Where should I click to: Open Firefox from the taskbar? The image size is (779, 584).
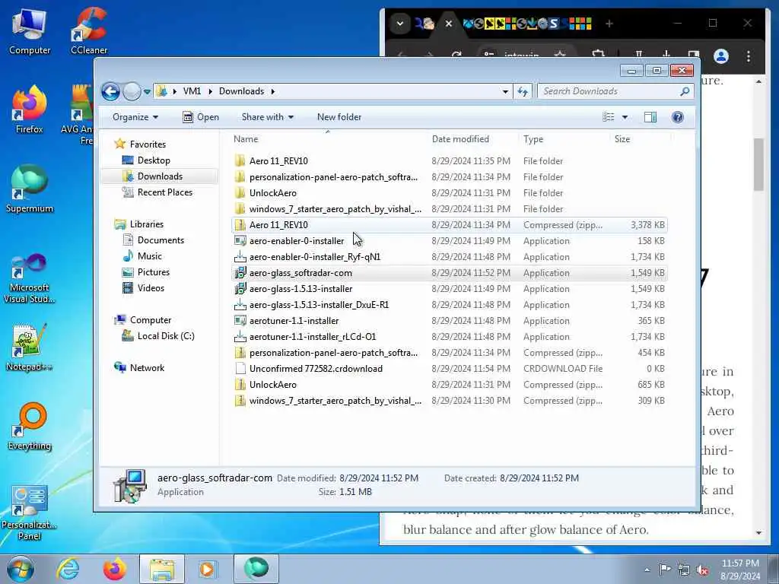pyautogui.click(x=115, y=569)
